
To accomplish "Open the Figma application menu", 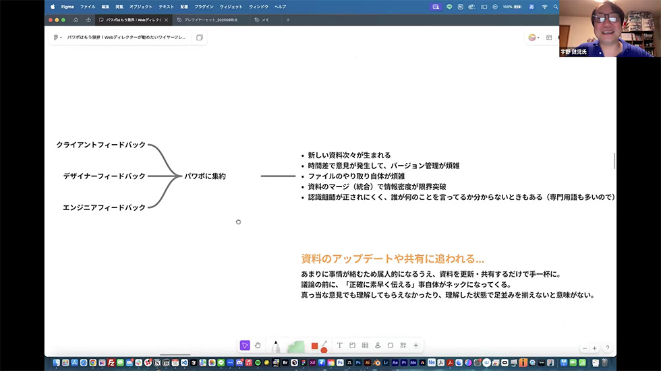I will pos(67,7).
